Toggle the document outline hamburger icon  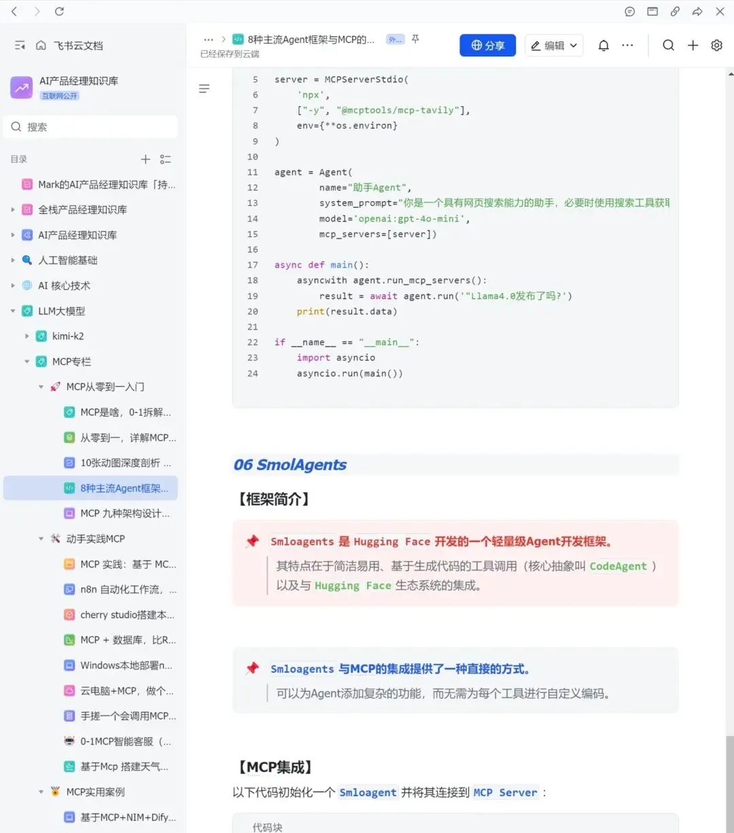coord(204,88)
